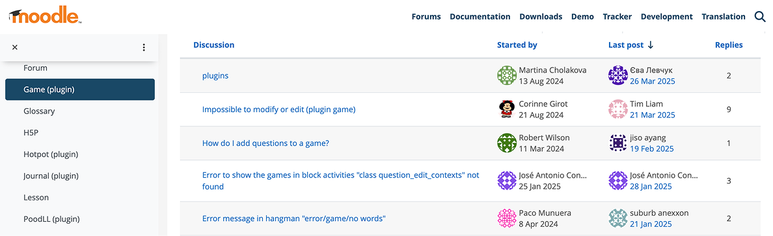Click Martina Cholakova's avatar

click(507, 75)
